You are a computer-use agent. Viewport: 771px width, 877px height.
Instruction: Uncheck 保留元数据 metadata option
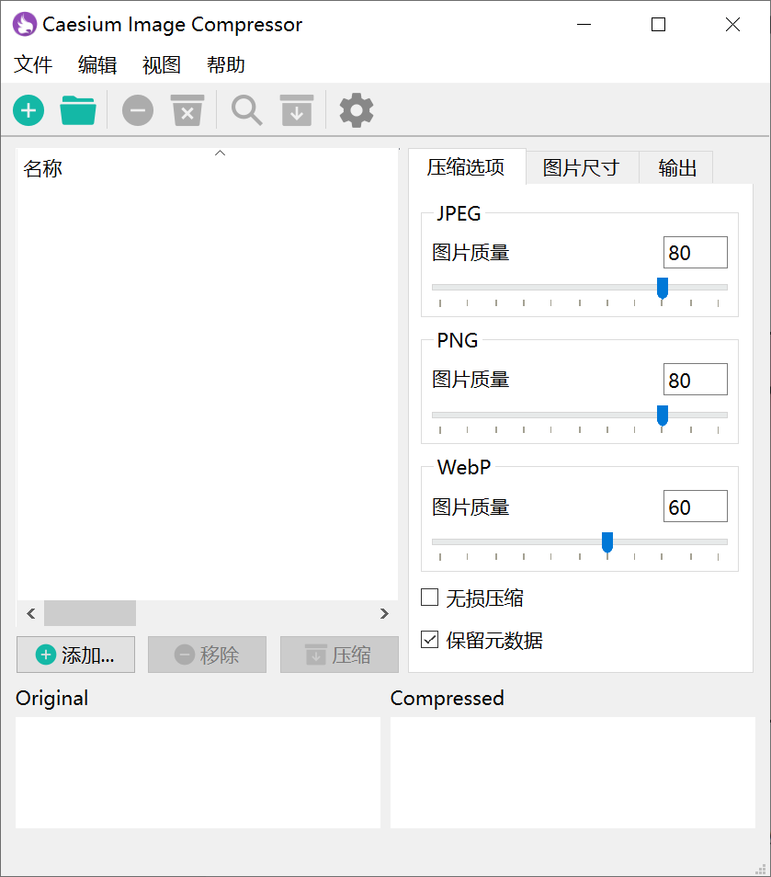coord(429,641)
